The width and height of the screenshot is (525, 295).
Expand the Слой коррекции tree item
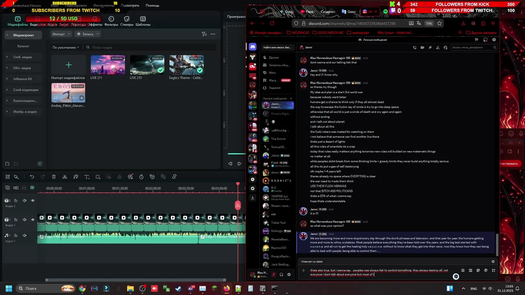[x=7, y=90]
